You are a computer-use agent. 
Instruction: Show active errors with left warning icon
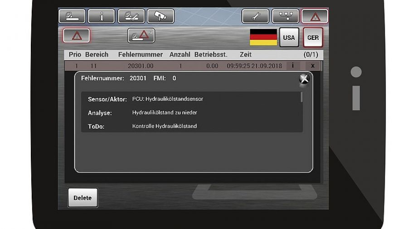tap(76, 36)
